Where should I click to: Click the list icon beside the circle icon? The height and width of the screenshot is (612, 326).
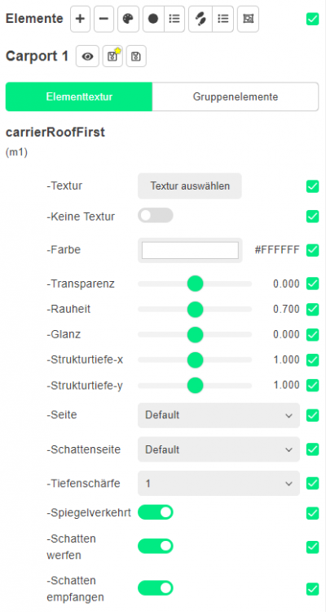(x=174, y=19)
